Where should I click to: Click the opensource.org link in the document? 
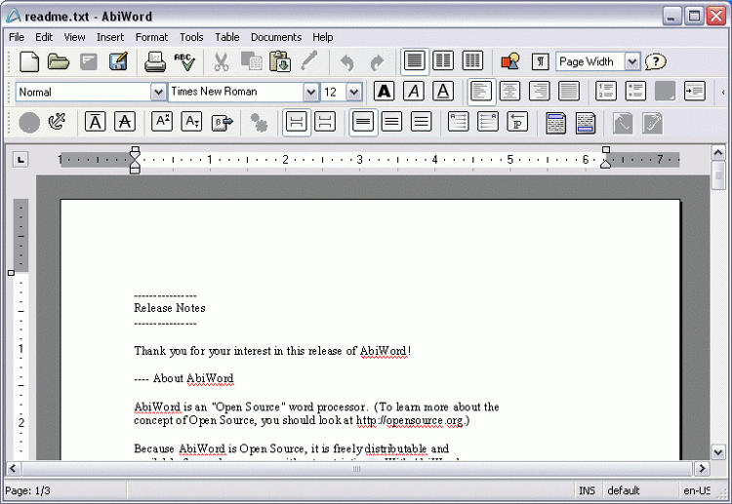click(x=411, y=421)
